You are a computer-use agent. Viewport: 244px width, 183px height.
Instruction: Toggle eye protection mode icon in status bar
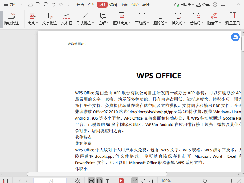tap(78, 181)
